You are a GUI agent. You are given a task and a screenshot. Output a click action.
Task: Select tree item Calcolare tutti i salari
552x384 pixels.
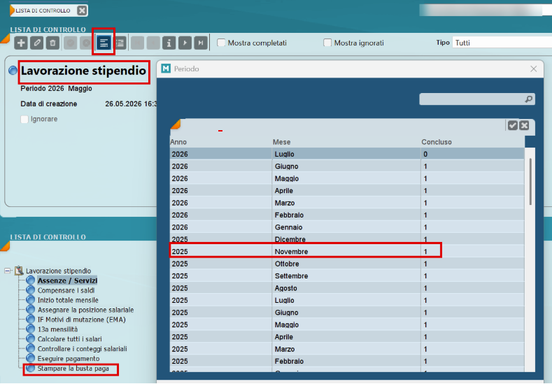[x=70, y=339]
